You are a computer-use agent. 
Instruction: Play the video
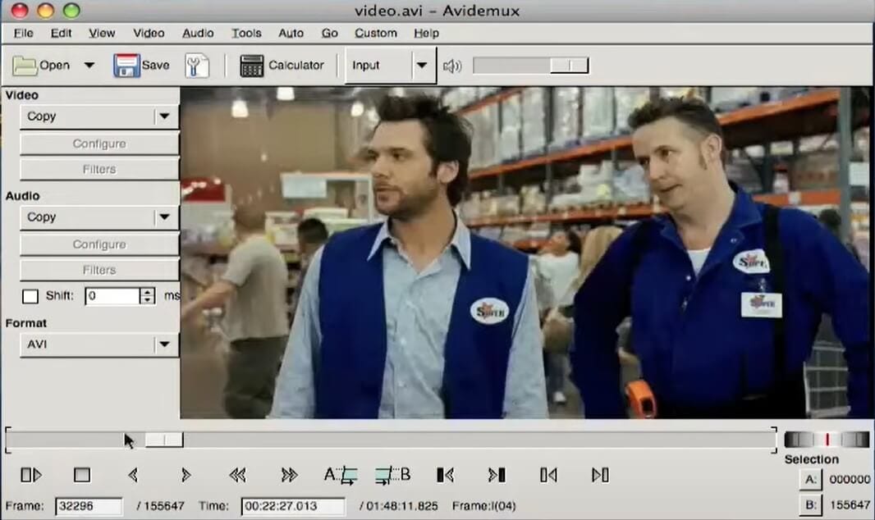point(31,475)
